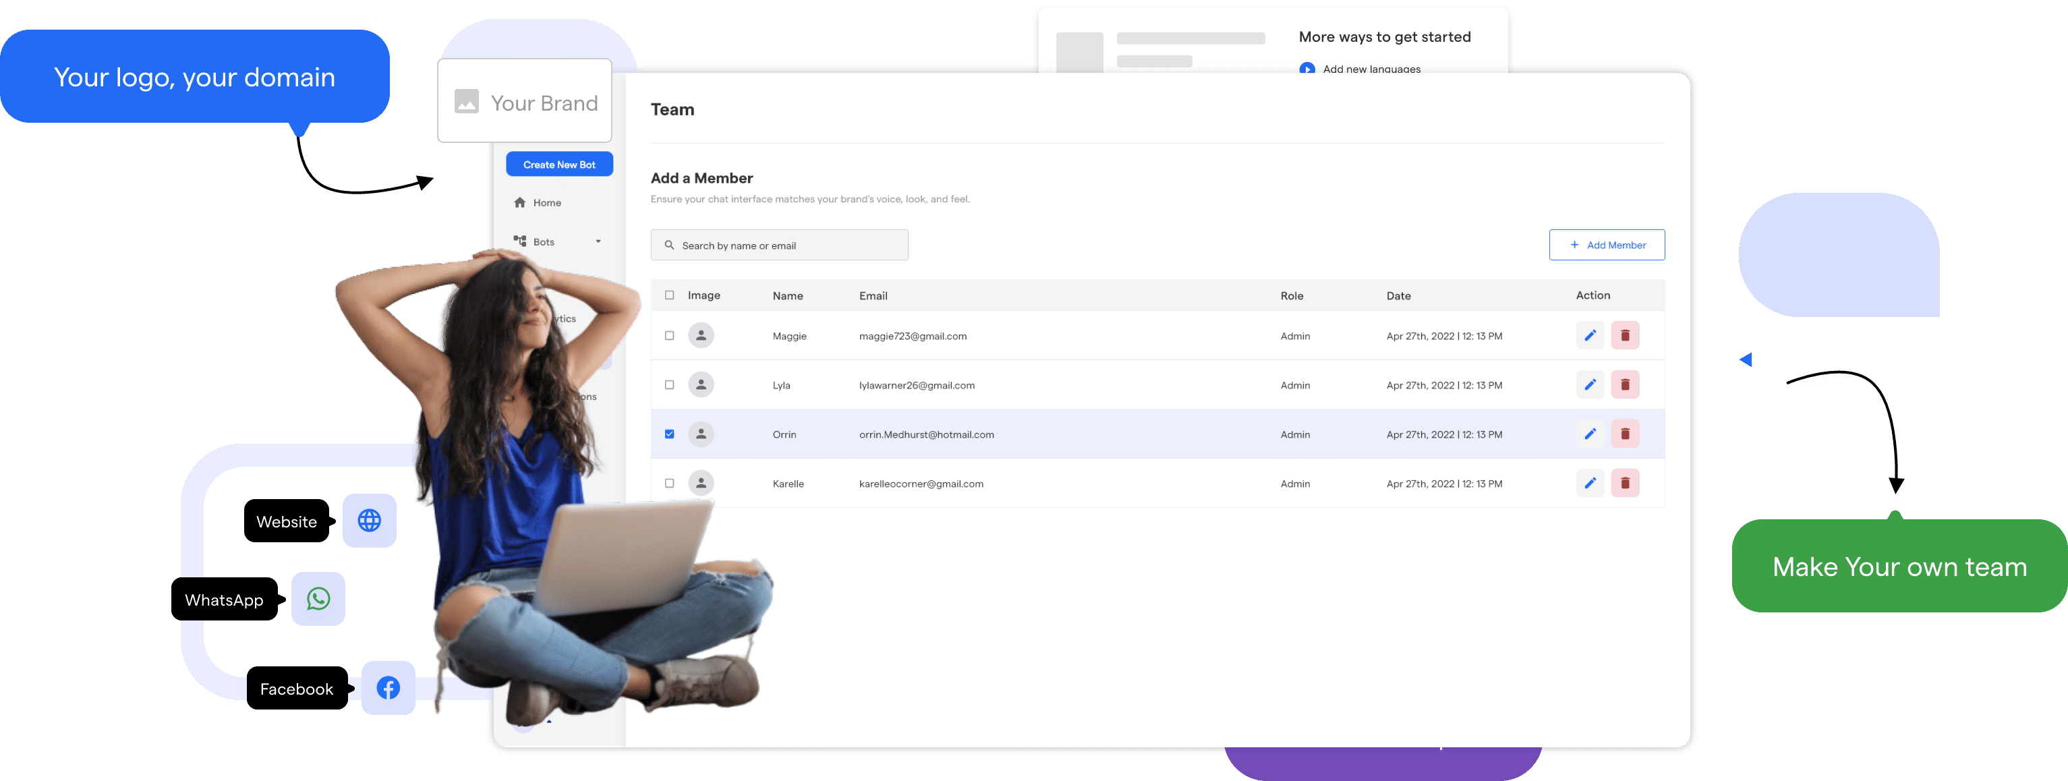Uncheck the selected checkbox for Orrin
The image size is (2068, 781).
click(670, 434)
